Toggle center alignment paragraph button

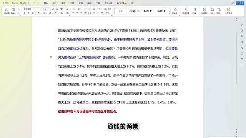[77, 13]
